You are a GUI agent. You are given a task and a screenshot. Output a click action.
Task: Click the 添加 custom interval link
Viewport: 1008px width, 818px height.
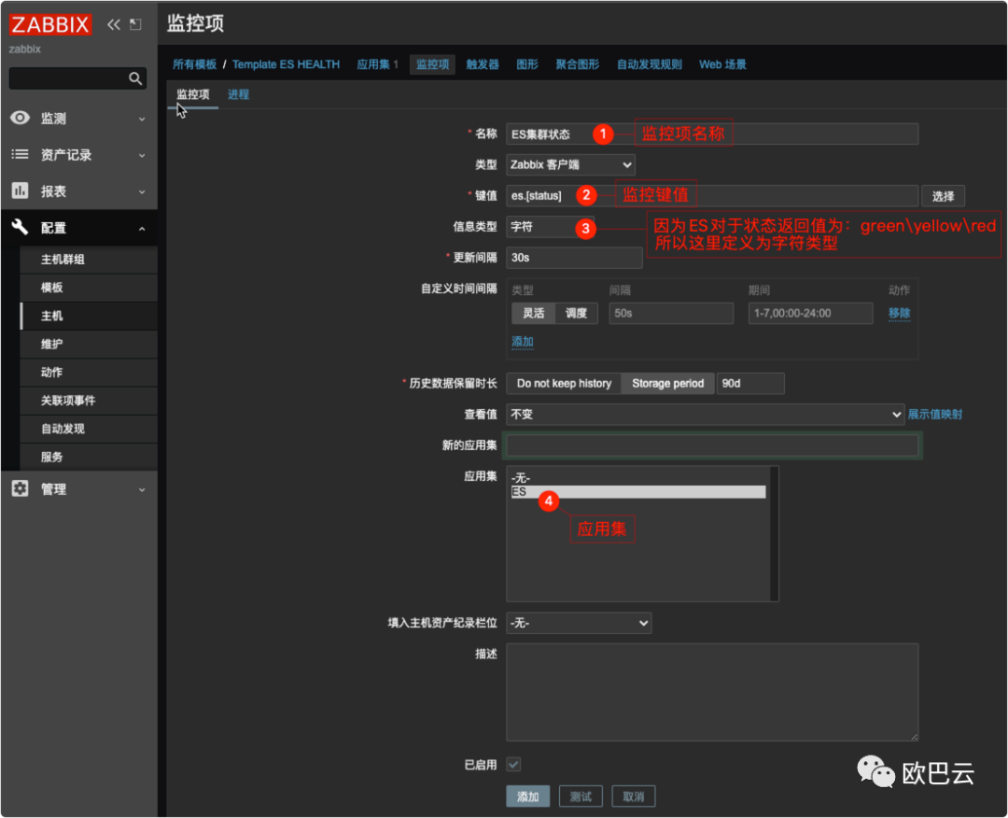tap(523, 342)
